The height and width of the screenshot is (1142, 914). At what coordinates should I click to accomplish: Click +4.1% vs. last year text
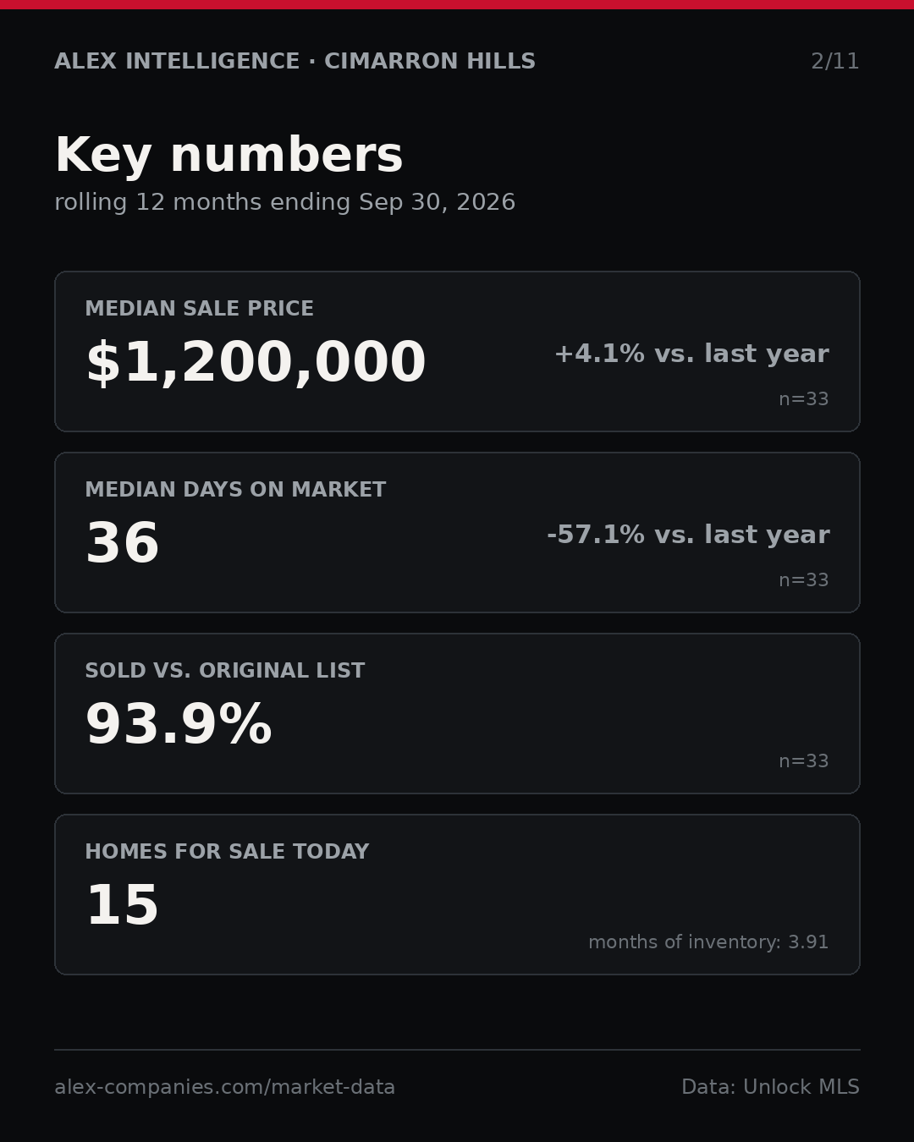pos(691,354)
